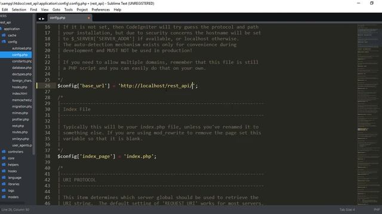The height and width of the screenshot is (214, 382).
Task: Click the PHP syntax selector in status bar
Action: [377, 210]
